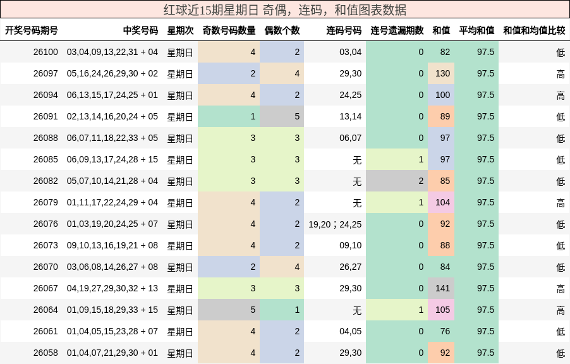This screenshot has width=570, height=364.
Task: Click issue number 26061
Action: tap(45, 331)
